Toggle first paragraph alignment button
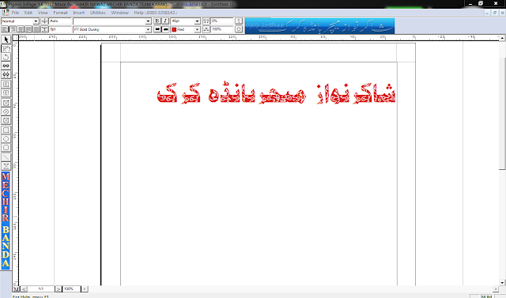The height and width of the screenshot is (298, 506). coord(5,29)
